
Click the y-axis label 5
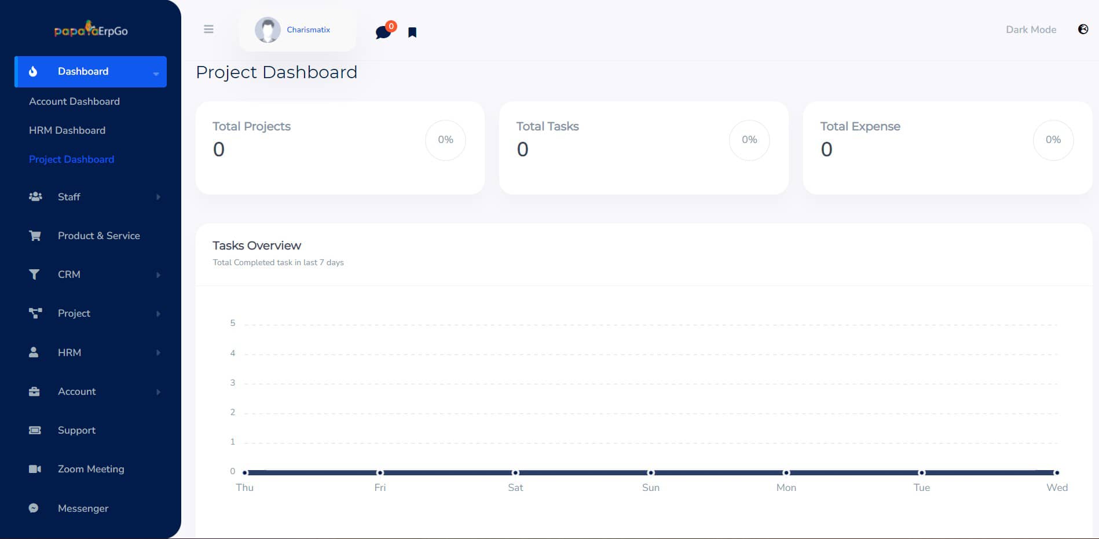pos(233,323)
